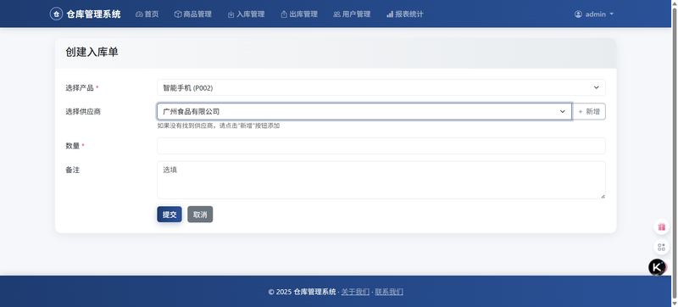Click the 提交 button
The width and height of the screenshot is (678, 307).
tap(169, 215)
